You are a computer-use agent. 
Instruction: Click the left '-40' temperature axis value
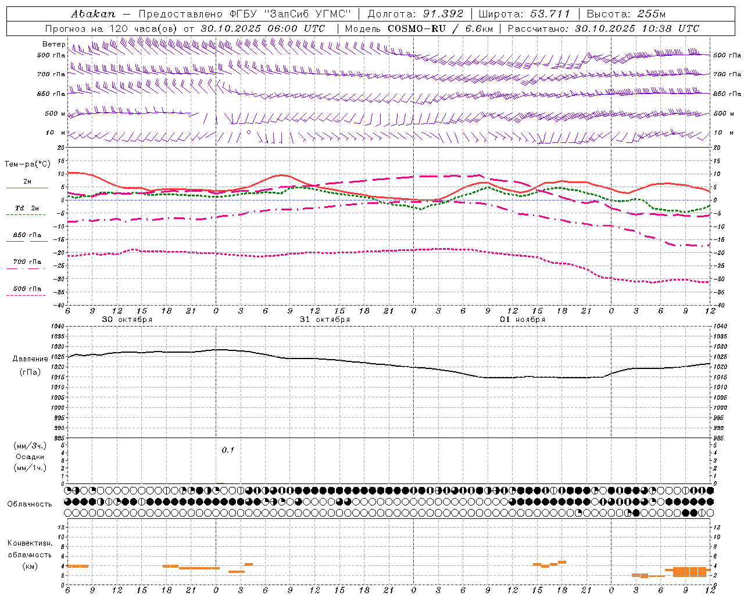pyautogui.click(x=58, y=305)
